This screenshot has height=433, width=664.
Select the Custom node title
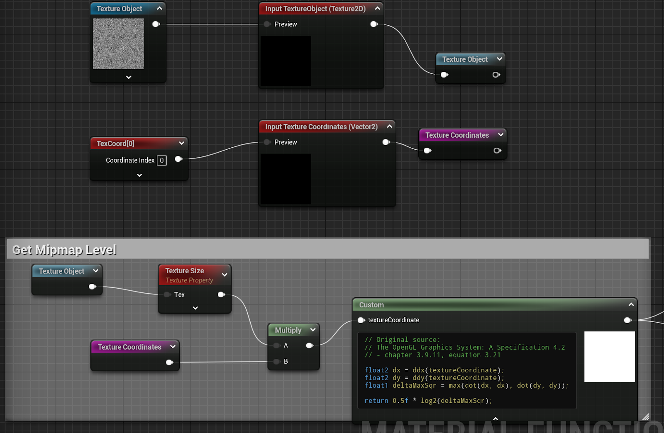371,305
